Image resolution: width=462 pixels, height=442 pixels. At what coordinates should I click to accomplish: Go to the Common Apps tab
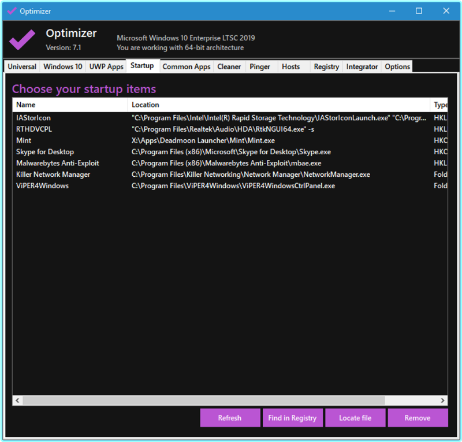coord(187,66)
